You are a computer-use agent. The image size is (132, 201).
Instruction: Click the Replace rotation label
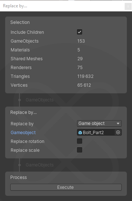(x=27, y=141)
